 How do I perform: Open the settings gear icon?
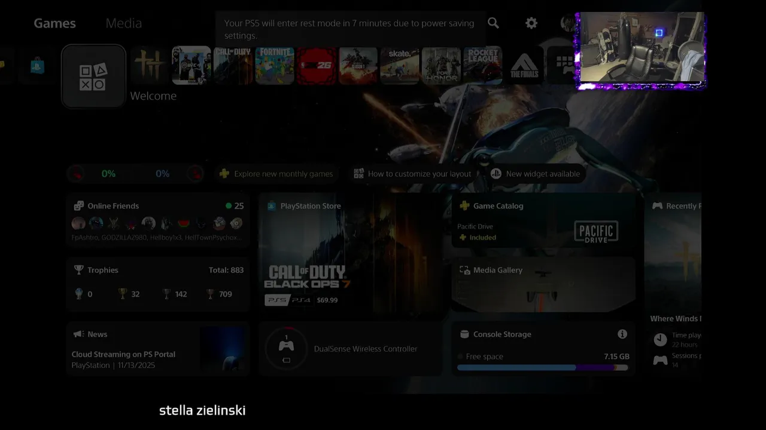[x=531, y=23]
